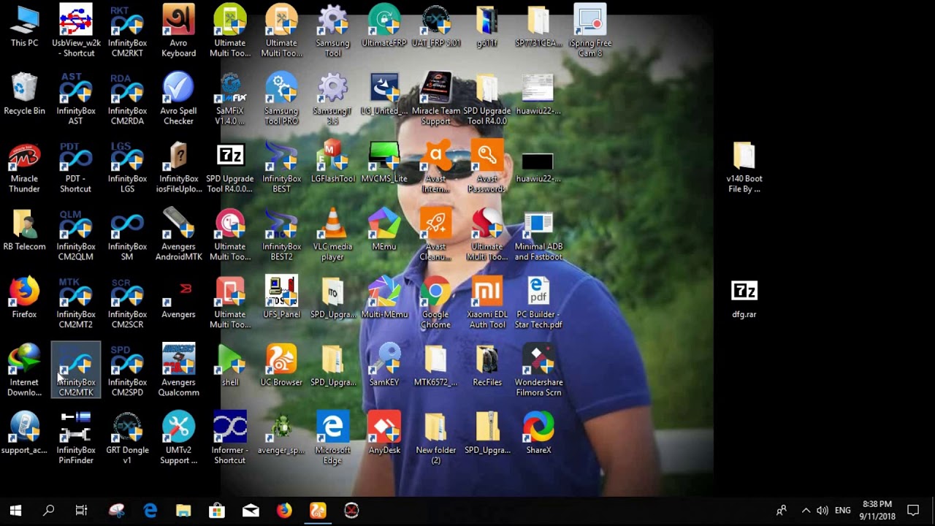Open the clock and calendar flyout
The height and width of the screenshot is (526, 935).
pos(877,511)
